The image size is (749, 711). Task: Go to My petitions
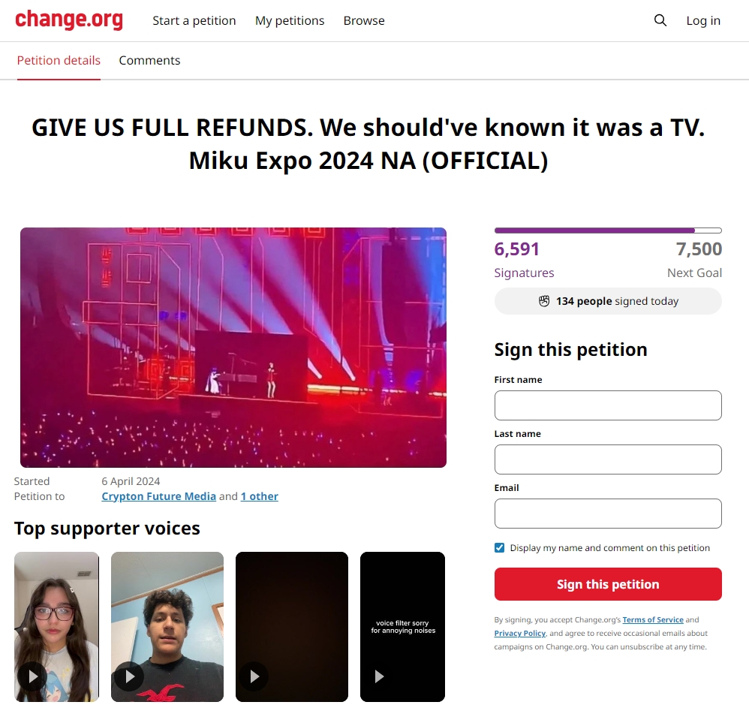pyautogui.click(x=290, y=20)
